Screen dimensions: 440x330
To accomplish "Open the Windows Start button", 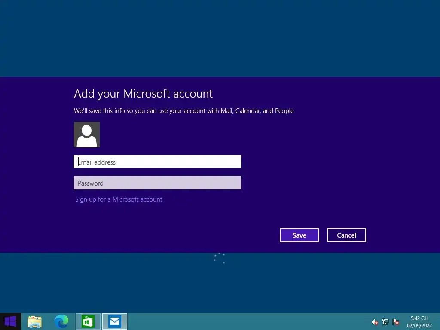I will [x=10, y=321].
